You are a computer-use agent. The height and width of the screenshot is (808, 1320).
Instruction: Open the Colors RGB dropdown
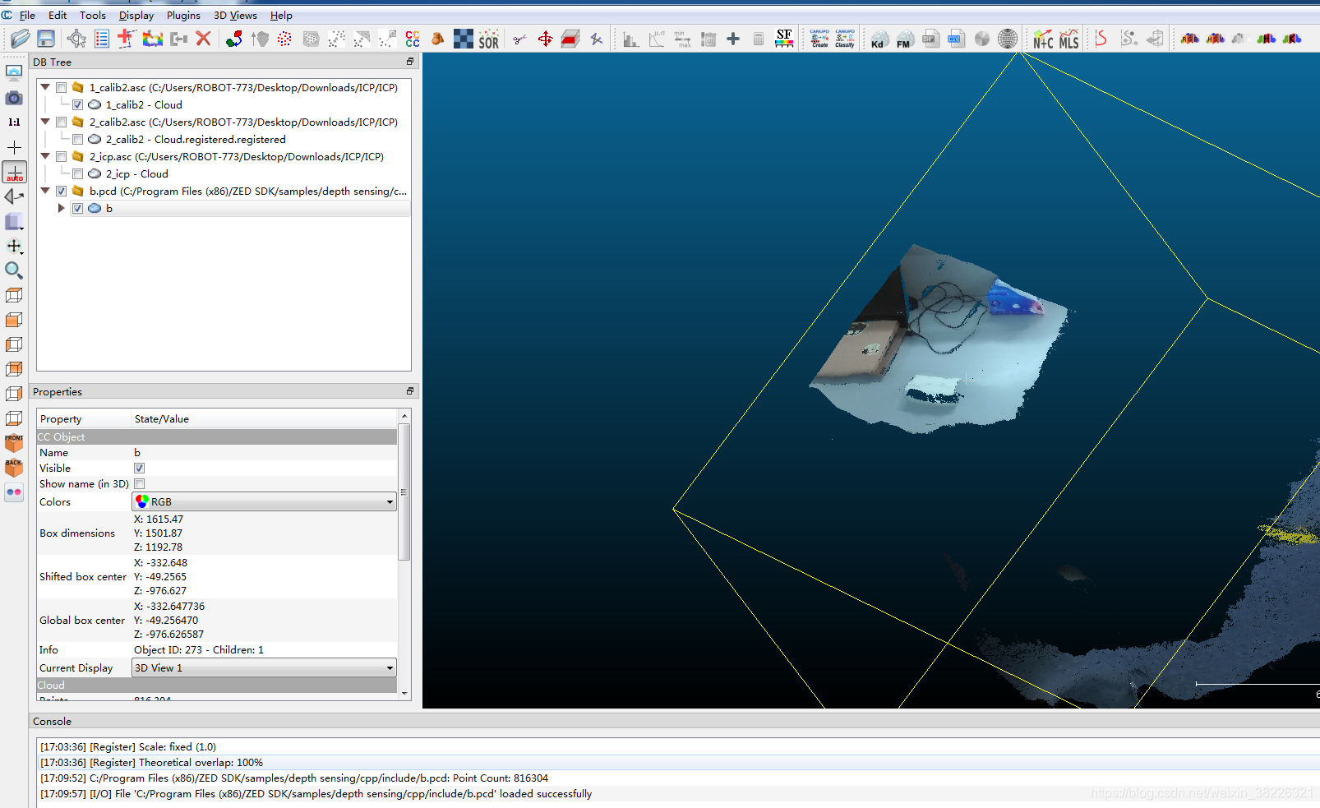pyautogui.click(x=264, y=502)
